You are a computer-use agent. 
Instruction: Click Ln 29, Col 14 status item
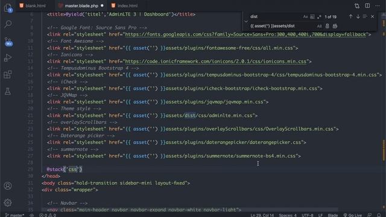click(x=262, y=215)
